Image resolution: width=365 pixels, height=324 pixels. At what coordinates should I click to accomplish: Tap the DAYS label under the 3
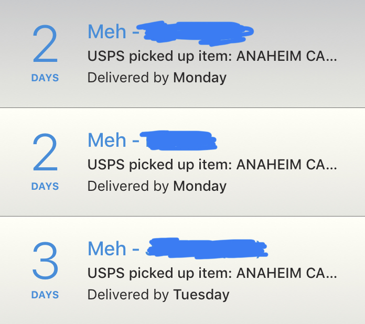(x=45, y=295)
